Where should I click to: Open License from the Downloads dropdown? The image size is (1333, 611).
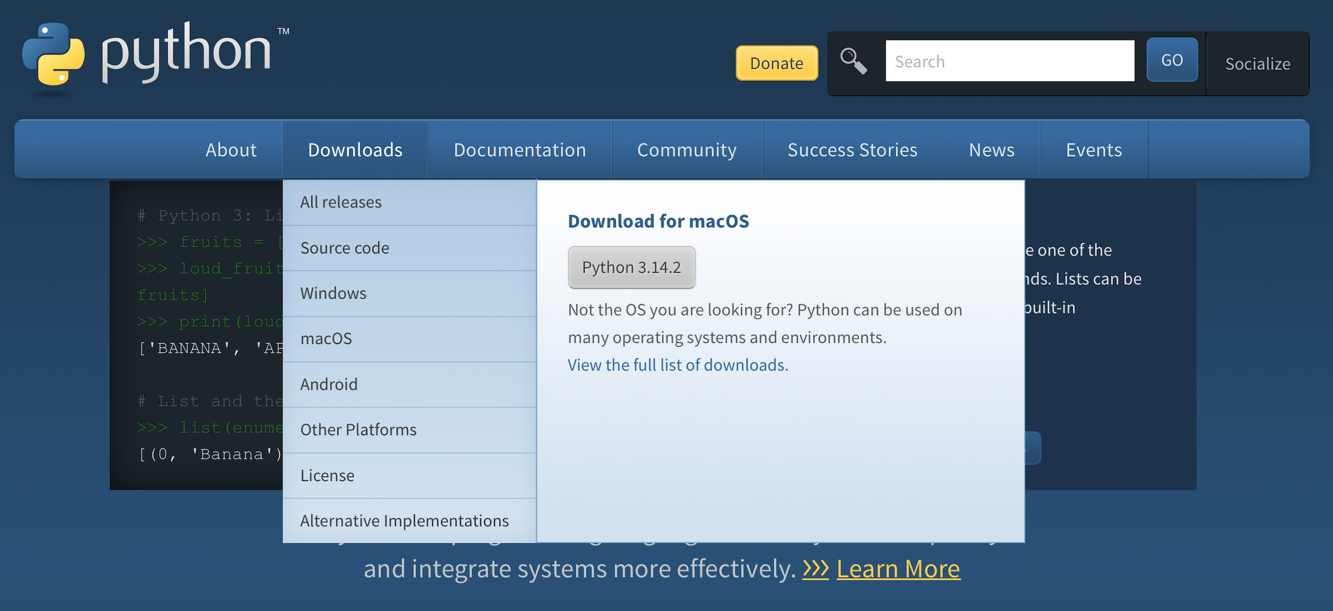[409, 475]
